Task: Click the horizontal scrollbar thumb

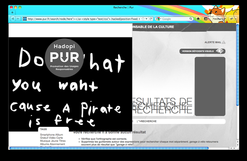Action: [x=109, y=148]
